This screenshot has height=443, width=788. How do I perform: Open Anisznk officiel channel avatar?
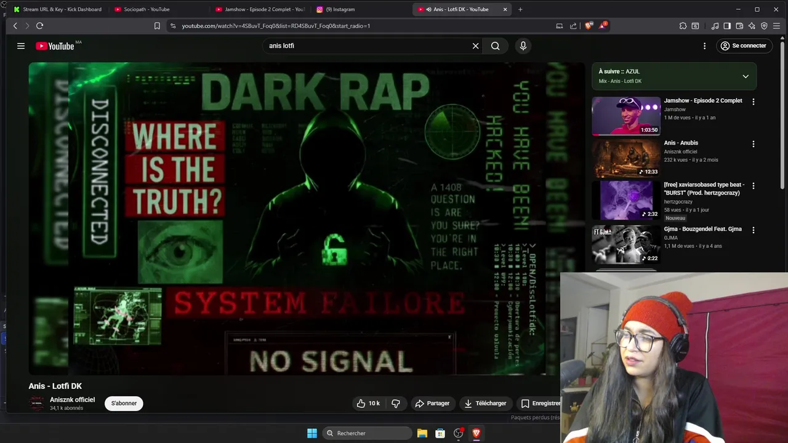click(37, 404)
